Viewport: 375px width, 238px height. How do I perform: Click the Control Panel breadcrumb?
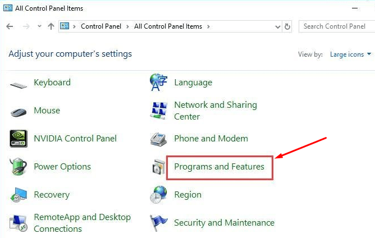(100, 26)
